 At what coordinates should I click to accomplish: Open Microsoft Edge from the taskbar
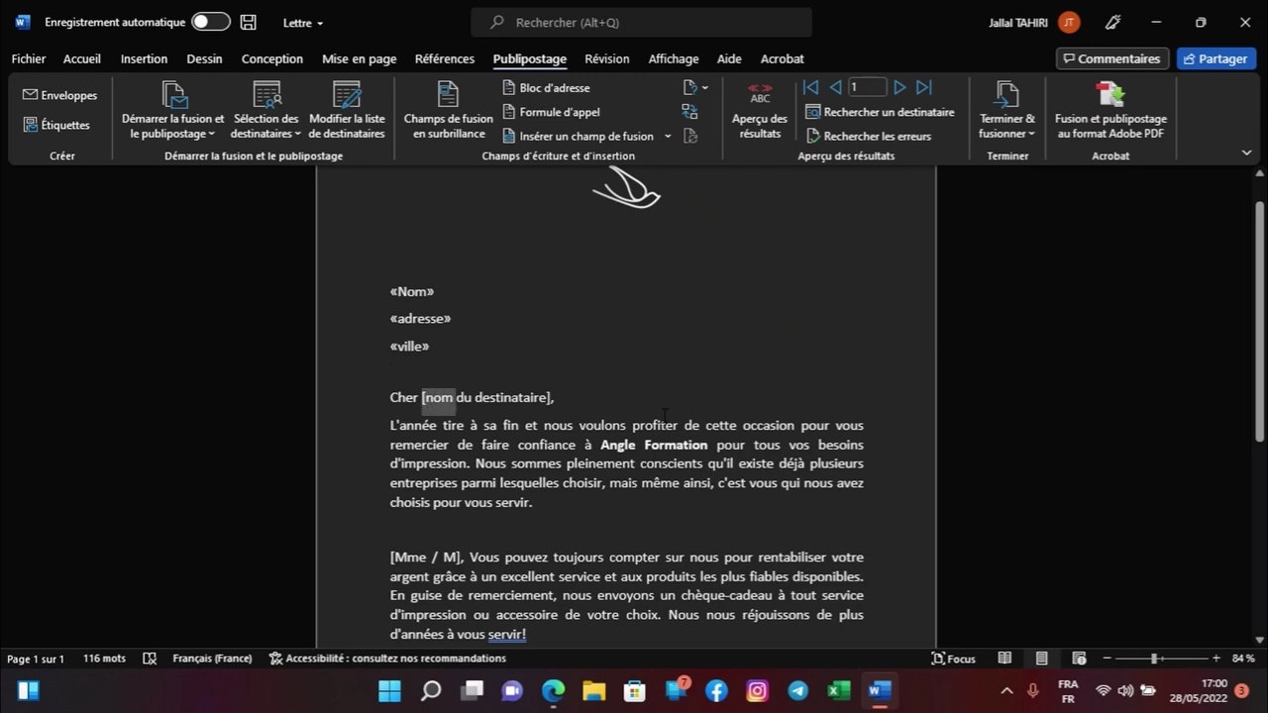pos(553,690)
